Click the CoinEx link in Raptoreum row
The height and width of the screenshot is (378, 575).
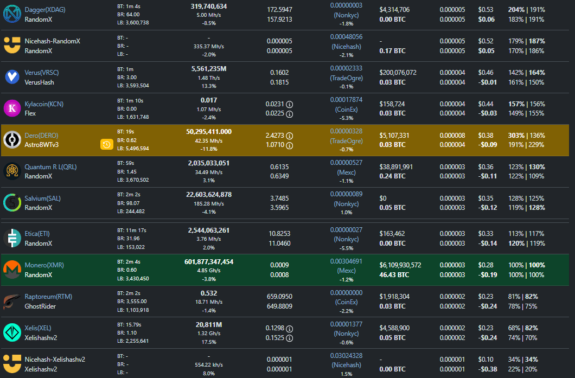click(346, 302)
